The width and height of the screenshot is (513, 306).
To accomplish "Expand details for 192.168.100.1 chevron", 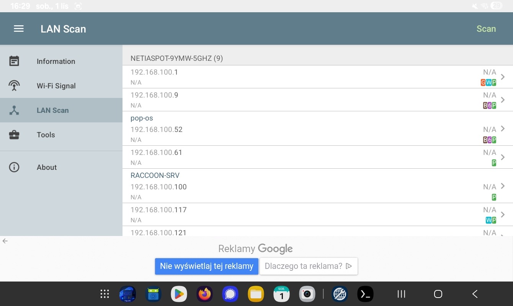I will point(503,77).
